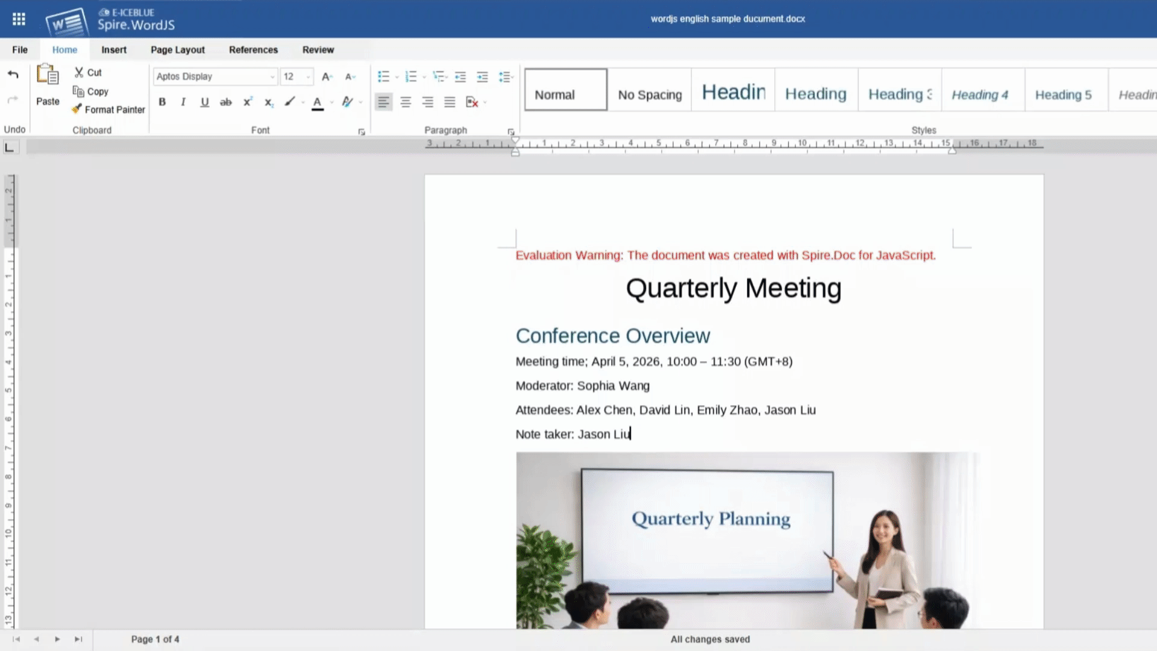Click the Increase Font Size icon
This screenshot has width=1157, height=651.
(327, 77)
